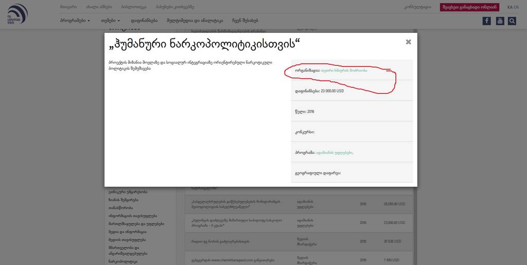This screenshot has width=527, height=265.
Task: Select the popup title heading text
Action: pyautogui.click(x=205, y=45)
